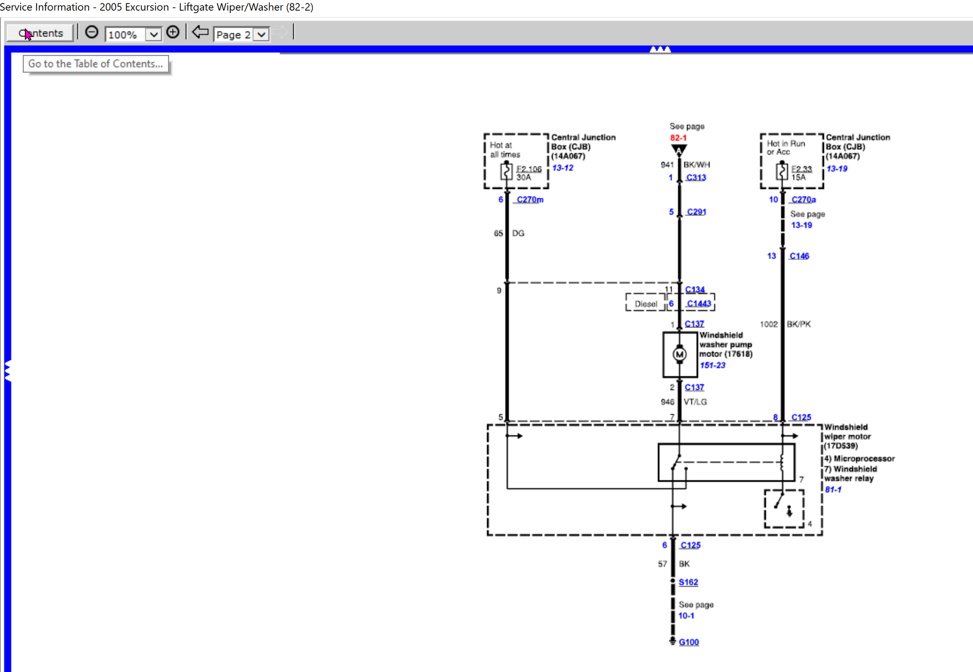
Task: Click the zoom in plus icon
Action: coord(173,32)
